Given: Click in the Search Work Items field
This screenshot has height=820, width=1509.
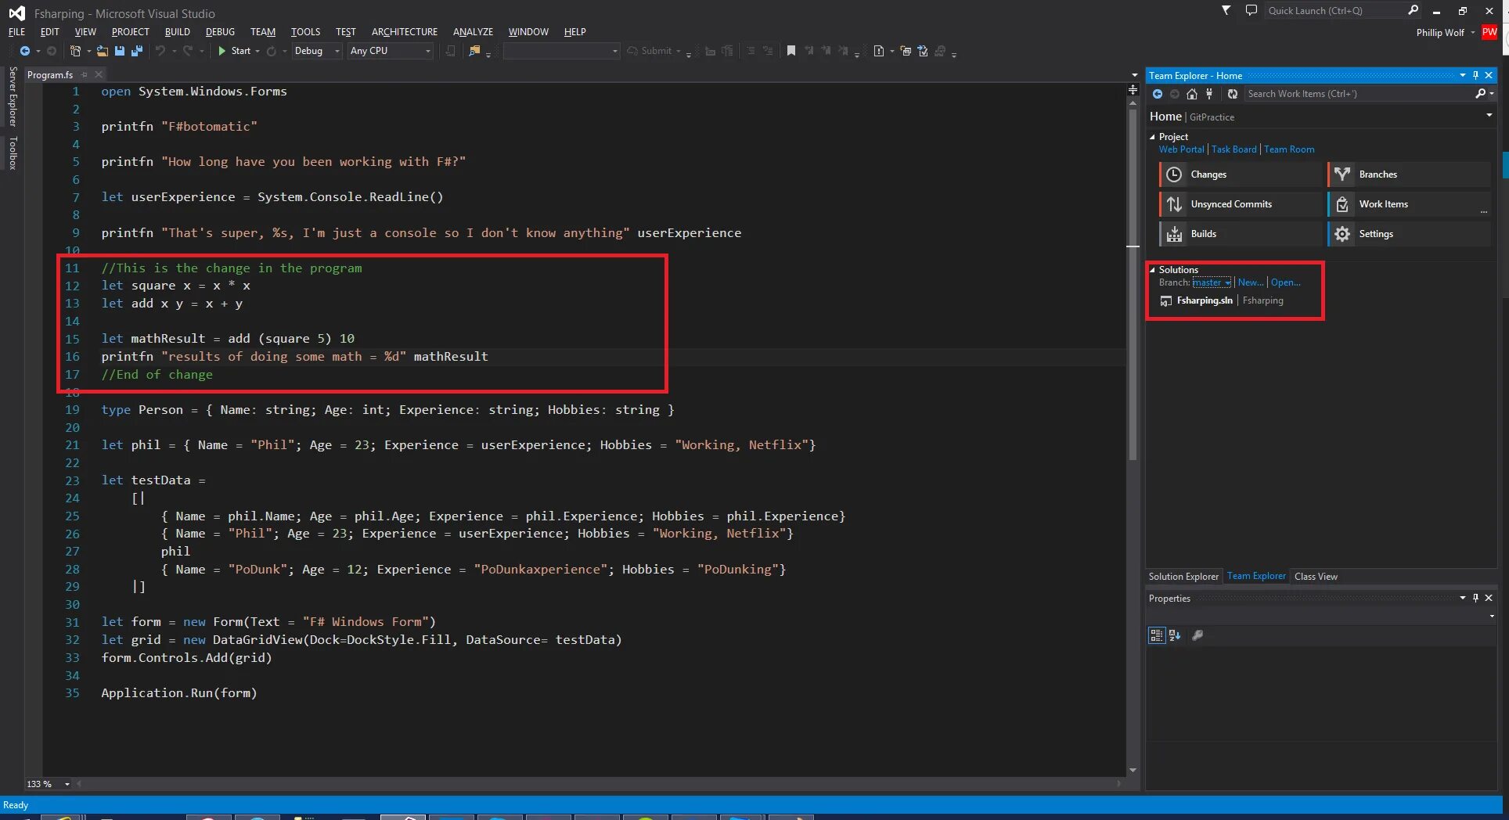Looking at the screenshot, I should (1358, 94).
